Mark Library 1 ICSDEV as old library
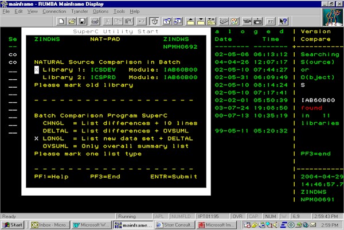 [37, 69]
